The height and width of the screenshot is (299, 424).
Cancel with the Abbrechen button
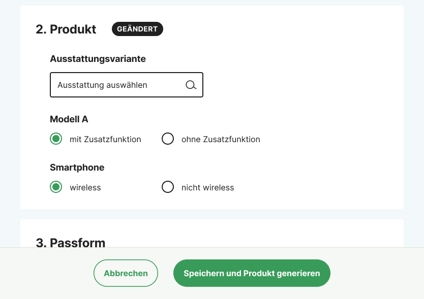(x=126, y=273)
